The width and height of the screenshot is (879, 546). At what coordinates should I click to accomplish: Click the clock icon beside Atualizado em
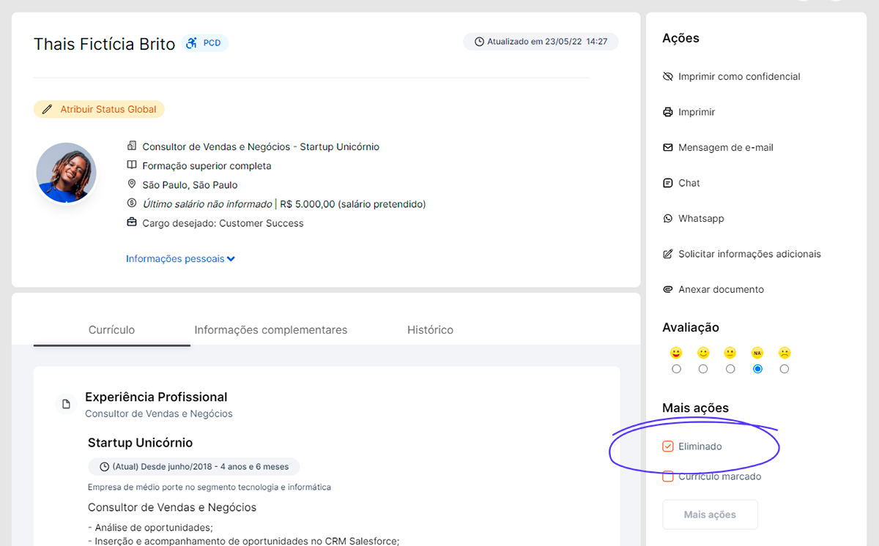pos(480,42)
